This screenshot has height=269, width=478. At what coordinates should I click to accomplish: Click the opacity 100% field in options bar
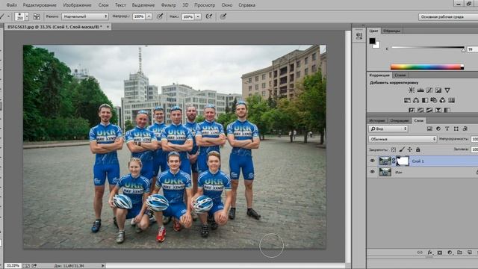(139, 16)
